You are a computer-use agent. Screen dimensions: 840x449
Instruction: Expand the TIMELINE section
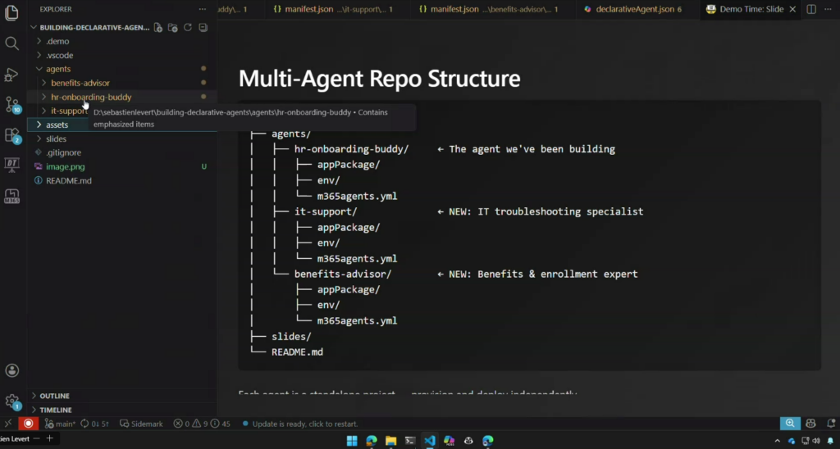coord(55,410)
